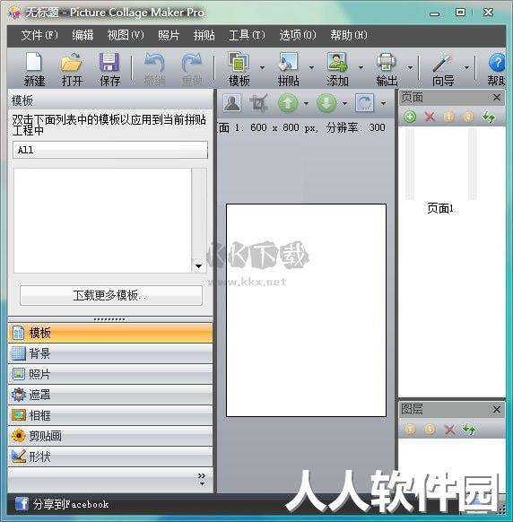Open the 照片 menu
Image resolution: width=513 pixels, height=522 pixels.
coord(169,35)
